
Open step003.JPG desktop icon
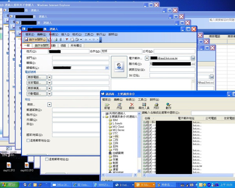click(x=27, y=167)
